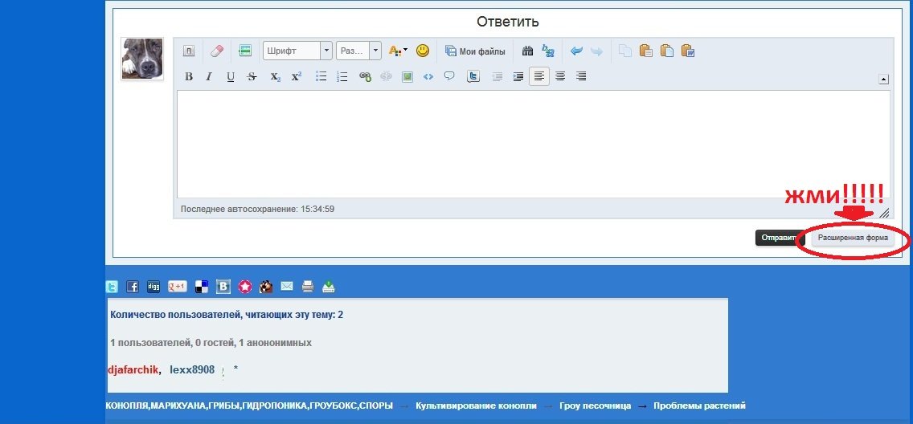The height and width of the screenshot is (424, 913).
Task: Click the Google +1 share button
Action: coord(177,287)
